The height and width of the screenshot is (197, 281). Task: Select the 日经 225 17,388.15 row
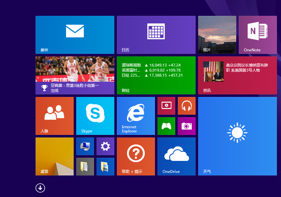[152, 75]
